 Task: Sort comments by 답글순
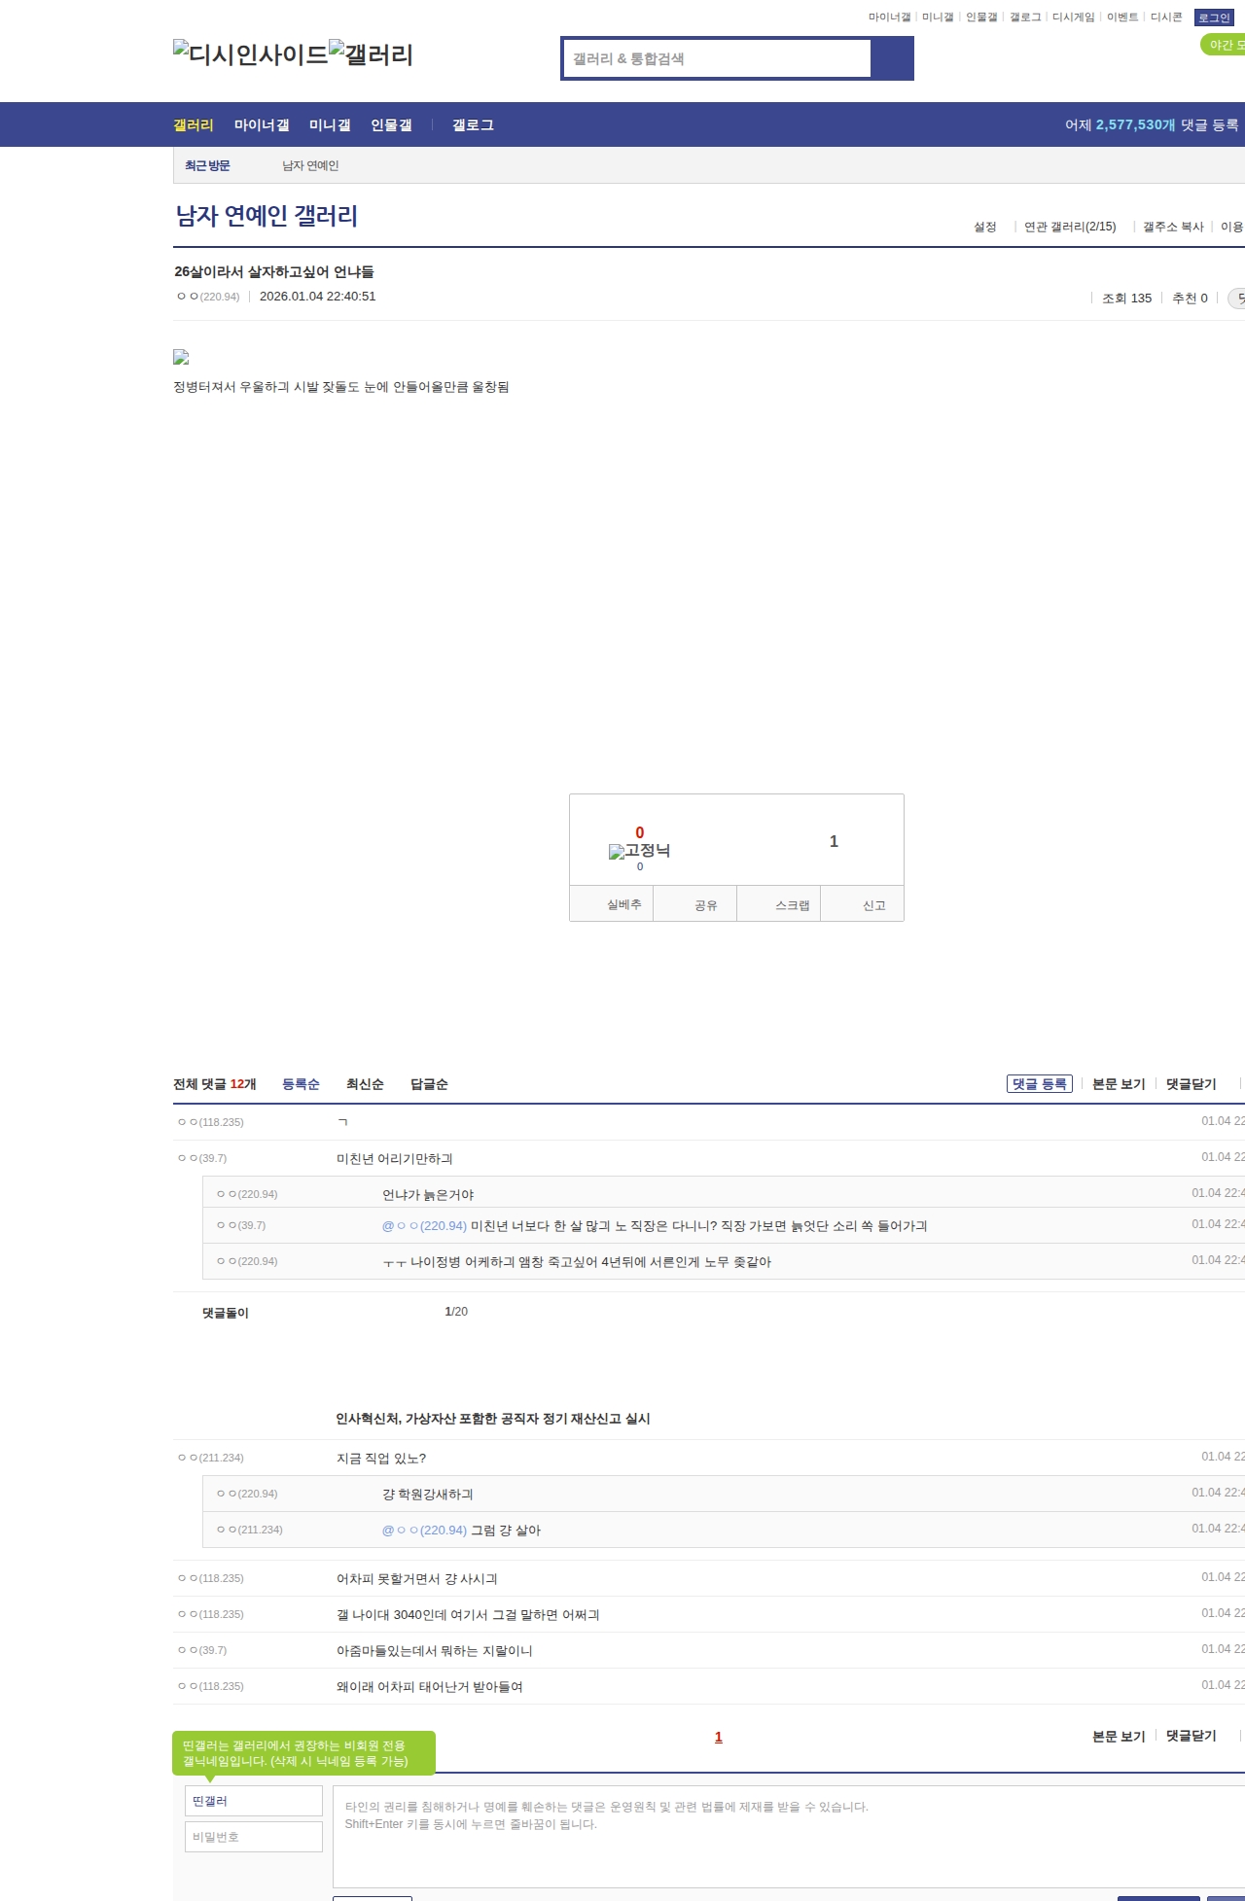click(429, 1084)
